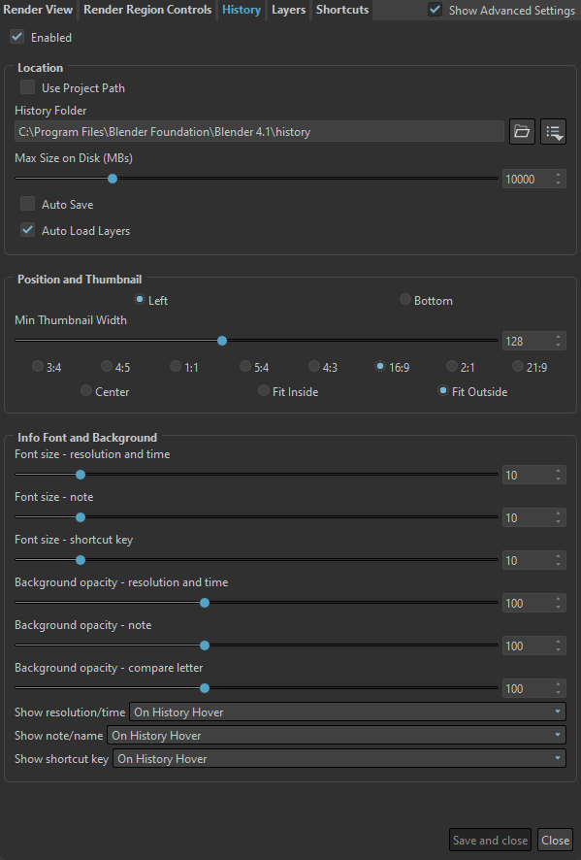Open the Render Region Controls tab

click(x=147, y=10)
